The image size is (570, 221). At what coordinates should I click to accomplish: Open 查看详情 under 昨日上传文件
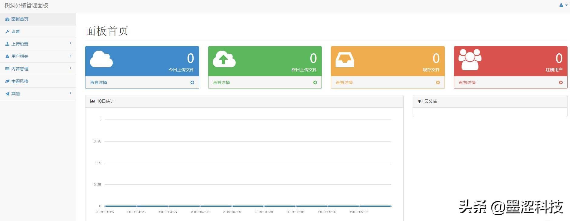tap(221, 82)
